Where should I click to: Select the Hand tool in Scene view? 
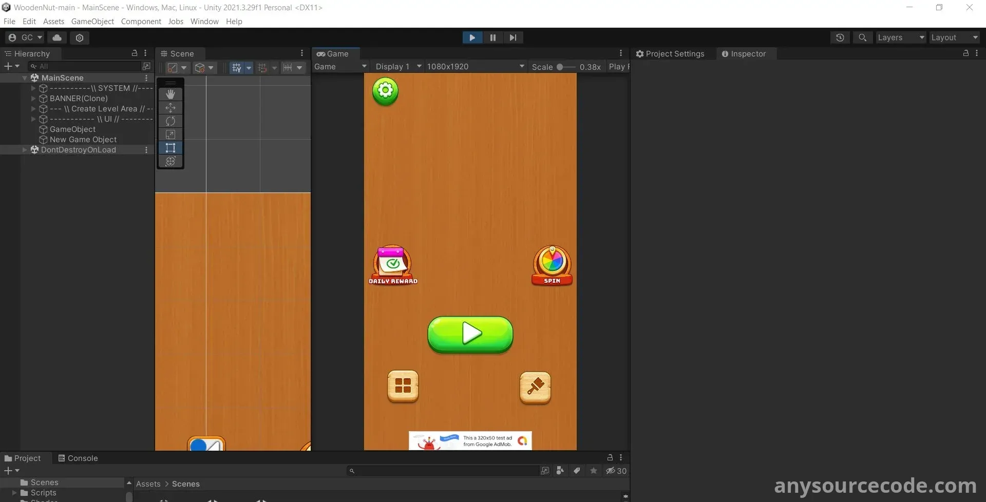coord(170,94)
